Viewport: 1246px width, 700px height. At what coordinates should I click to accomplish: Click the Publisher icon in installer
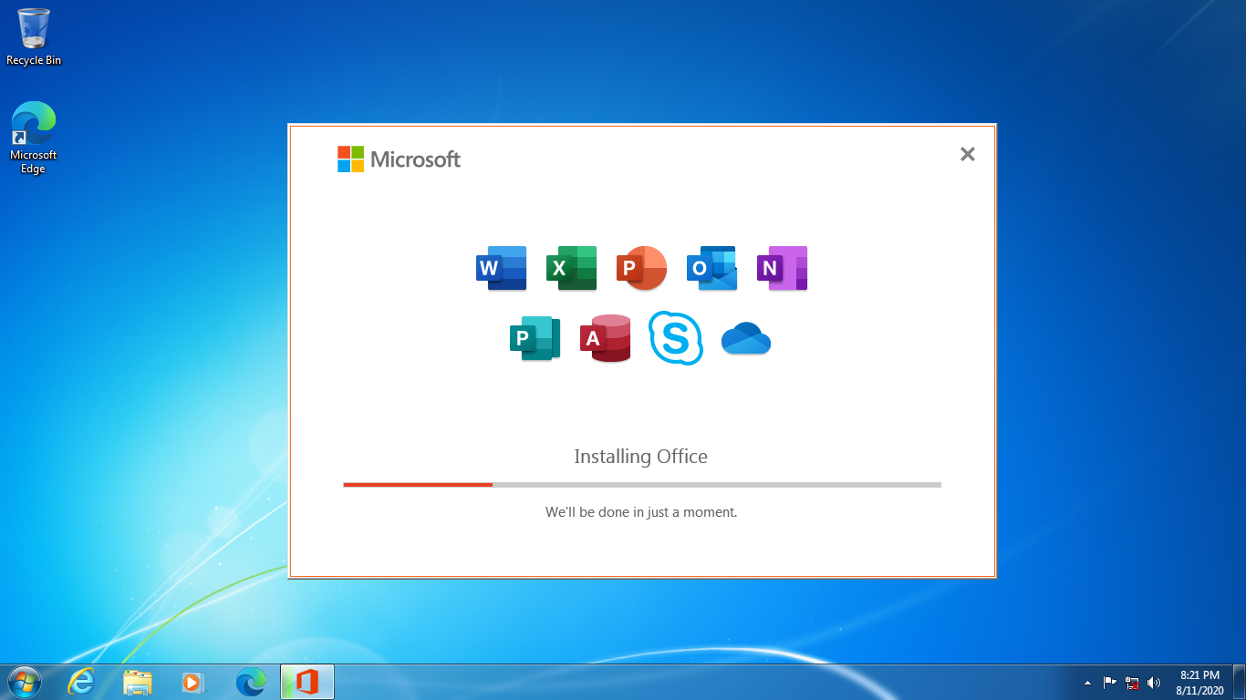click(x=535, y=338)
